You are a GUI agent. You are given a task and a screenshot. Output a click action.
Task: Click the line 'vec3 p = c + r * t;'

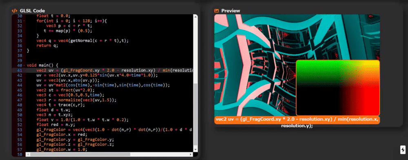[69, 26]
